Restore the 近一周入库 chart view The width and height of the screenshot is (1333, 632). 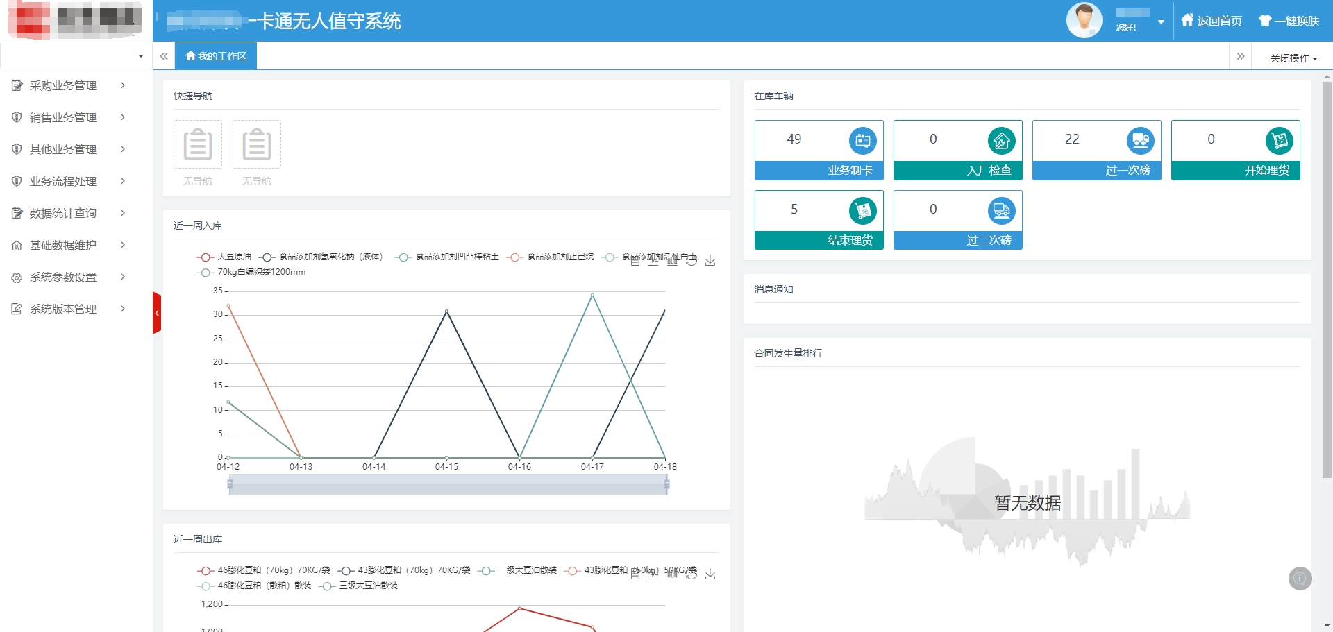coord(691,261)
